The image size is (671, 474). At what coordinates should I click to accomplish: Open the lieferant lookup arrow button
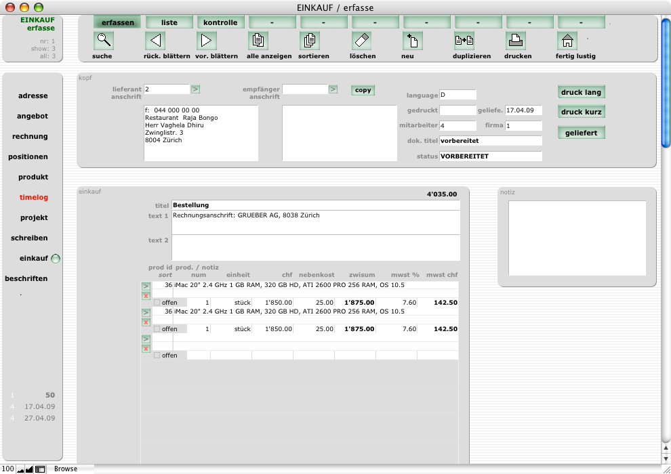tap(195, 89)
